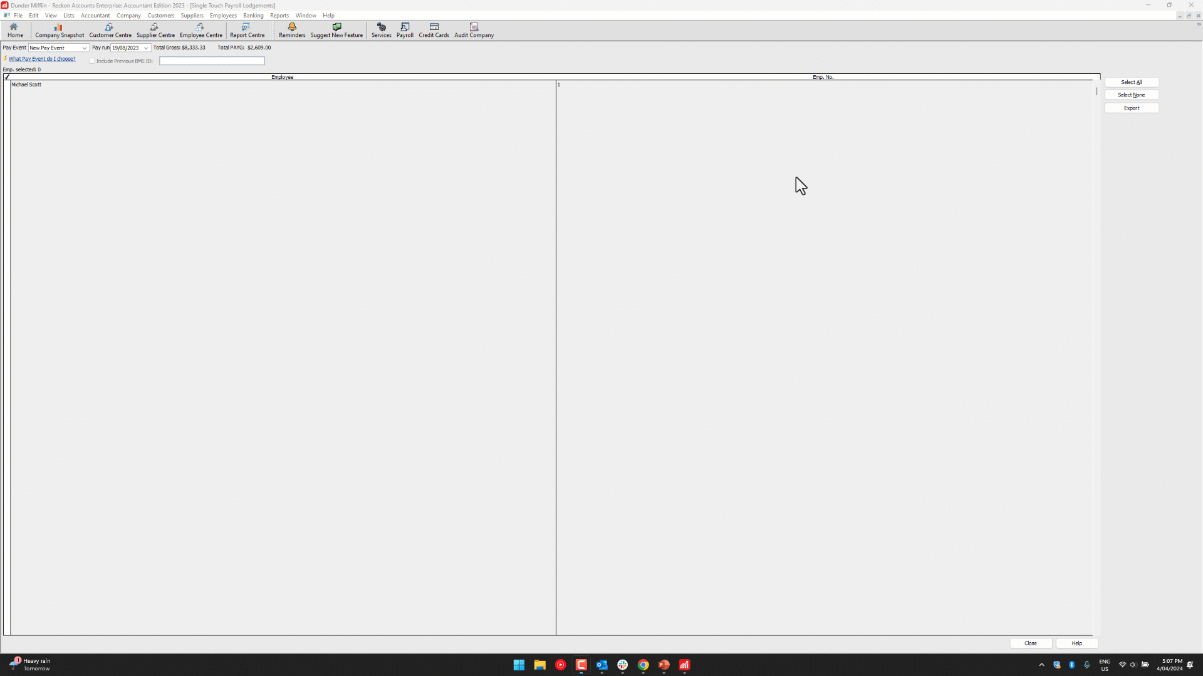The height and width of the screenshot is (676, 1203).
Task: Click the Export button
Action: 1131,107
